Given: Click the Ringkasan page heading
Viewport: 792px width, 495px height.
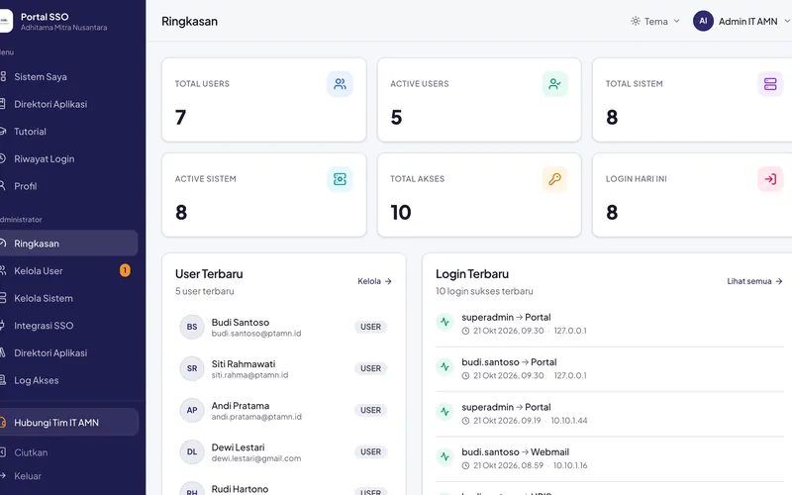Looking at the screenshot, I should [189, 21].
